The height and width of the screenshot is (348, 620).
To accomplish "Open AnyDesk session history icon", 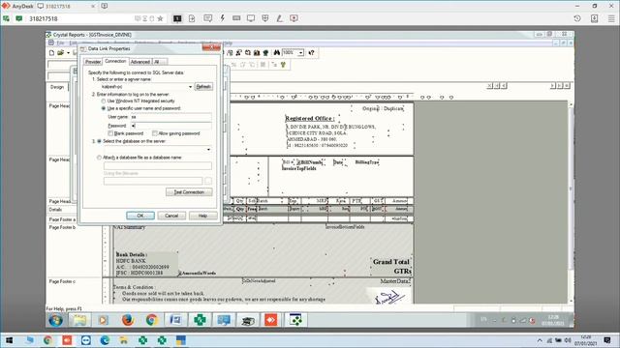I will pyautogui.click(x=577, y=18).
